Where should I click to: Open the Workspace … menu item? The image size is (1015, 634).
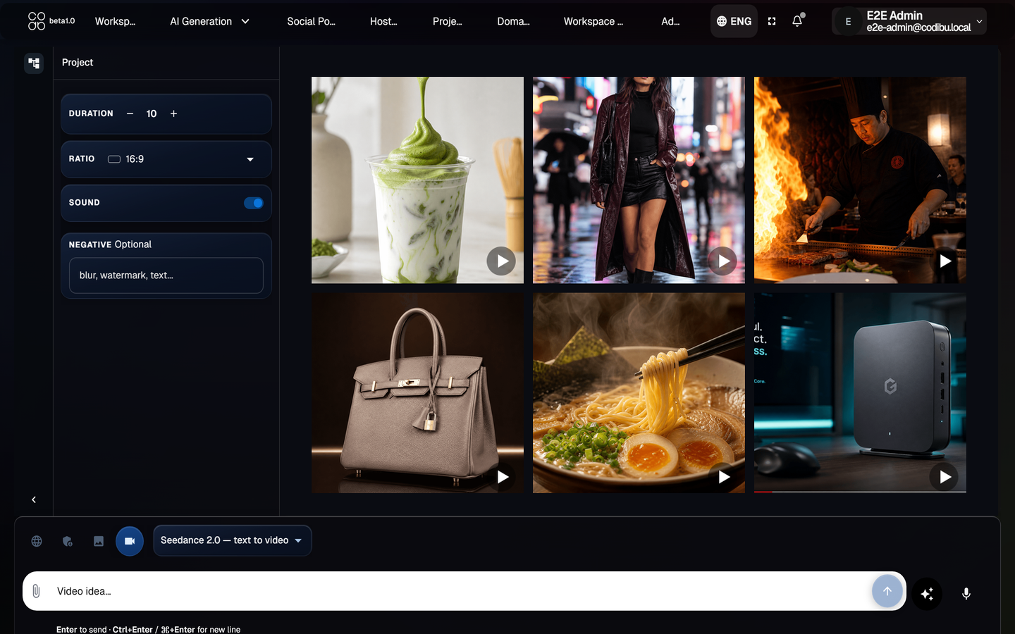593,21
